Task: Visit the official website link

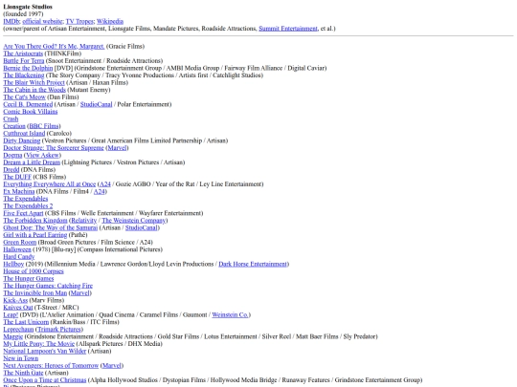Action: click(42, 21)
